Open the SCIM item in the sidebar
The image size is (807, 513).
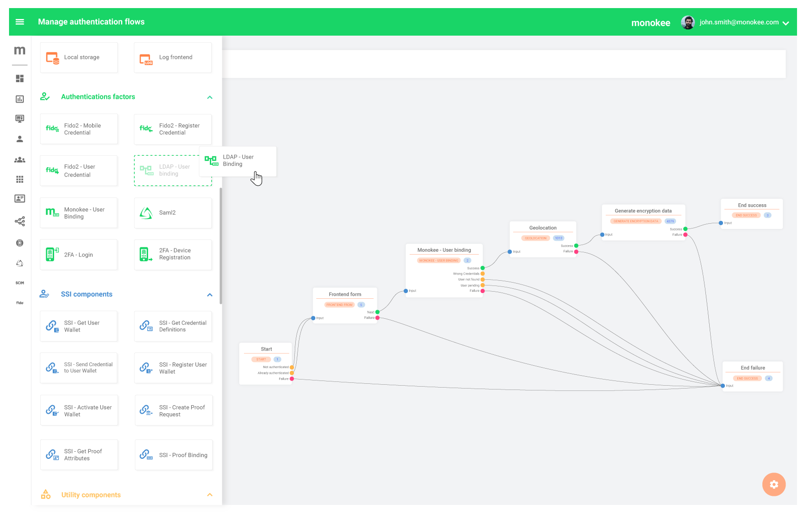tap(20, 283)
